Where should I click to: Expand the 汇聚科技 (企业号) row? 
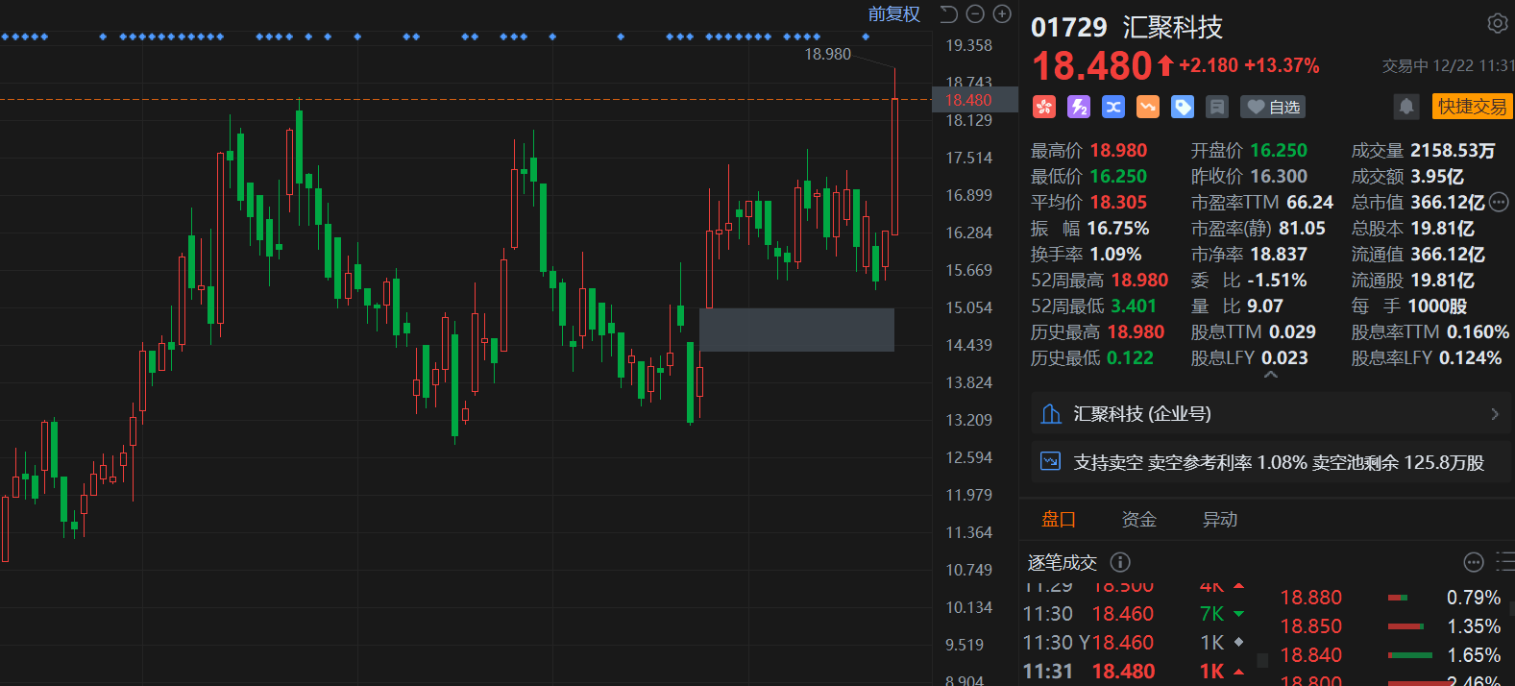click(1494, 414)
